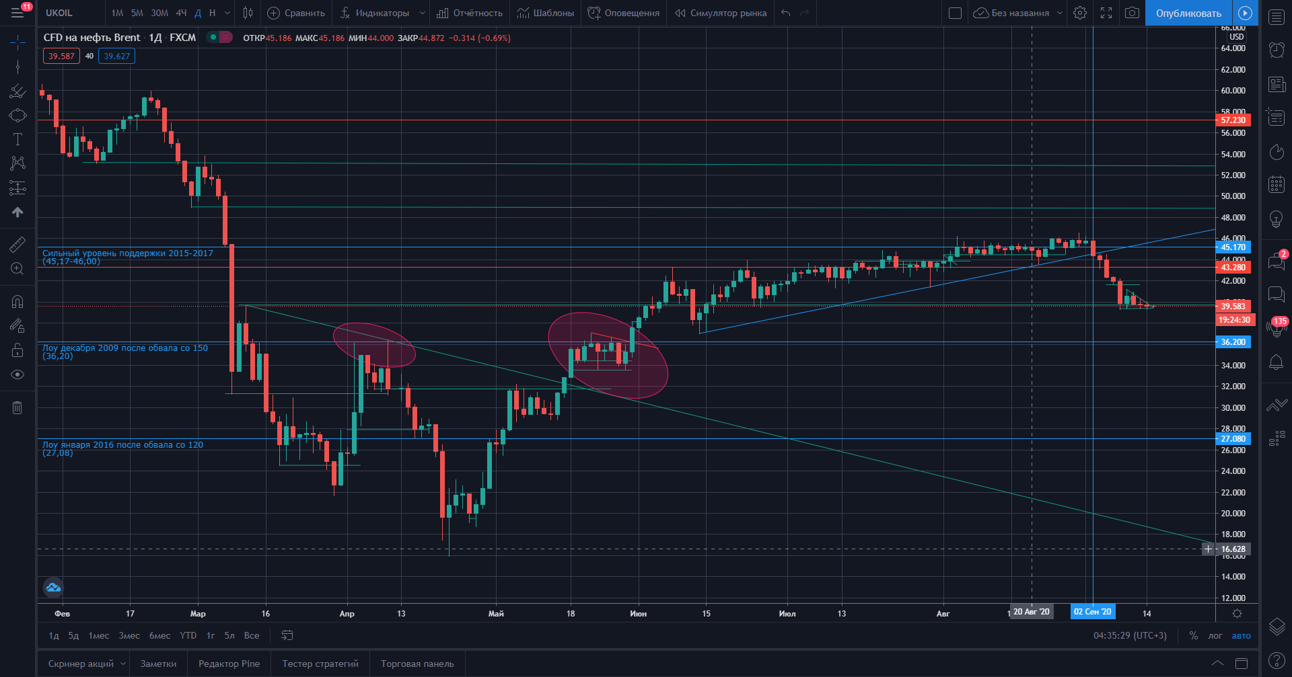Take a chart snapshot with camera icon
Viewport: 1292px width, 677px height.
coord(1132,13)
